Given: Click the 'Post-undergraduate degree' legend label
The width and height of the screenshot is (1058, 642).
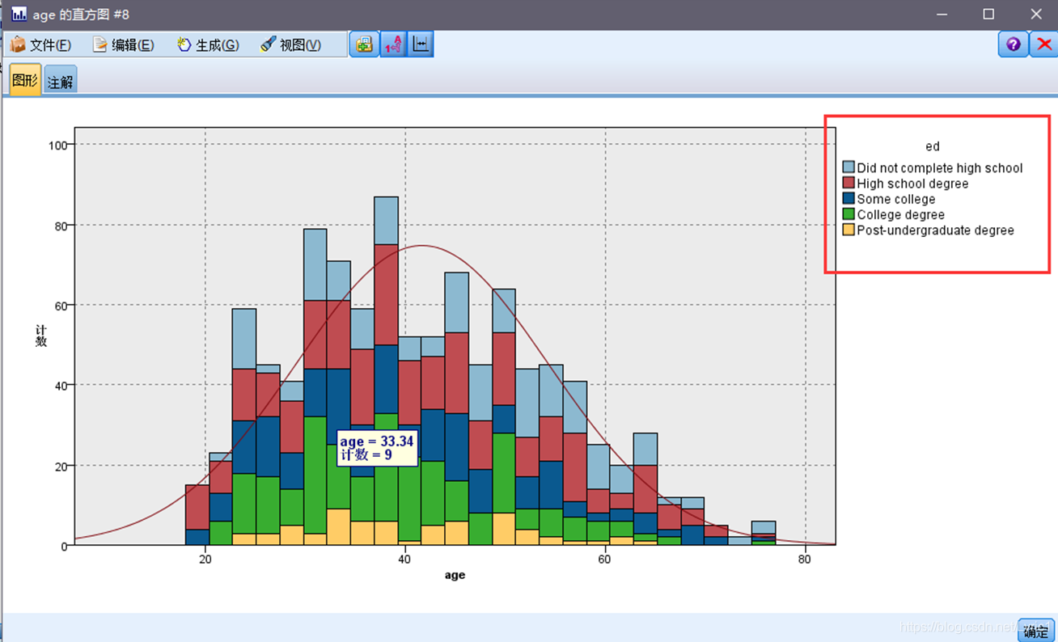Looking at the screenshot, I should tap(936, 230).
